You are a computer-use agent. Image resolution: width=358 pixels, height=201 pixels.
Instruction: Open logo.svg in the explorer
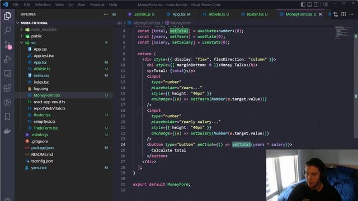41,89
